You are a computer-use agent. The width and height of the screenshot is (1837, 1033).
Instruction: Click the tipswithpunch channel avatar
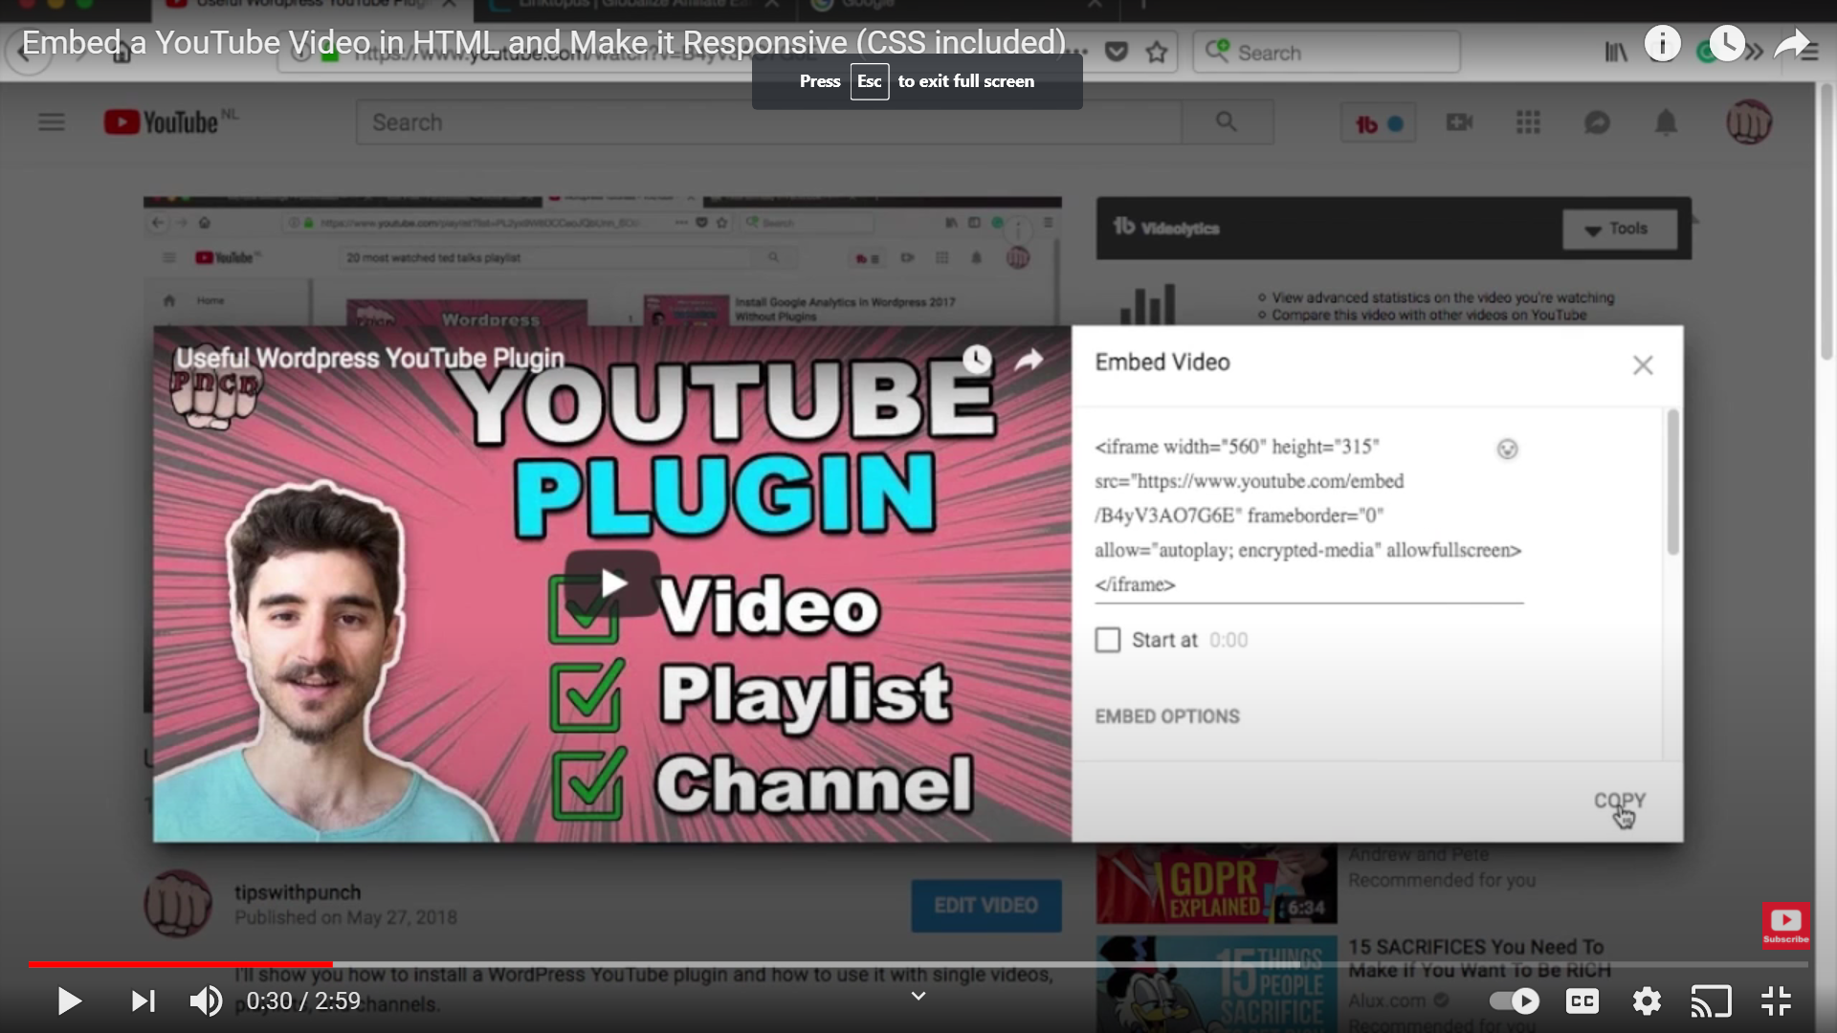point(178,904)
